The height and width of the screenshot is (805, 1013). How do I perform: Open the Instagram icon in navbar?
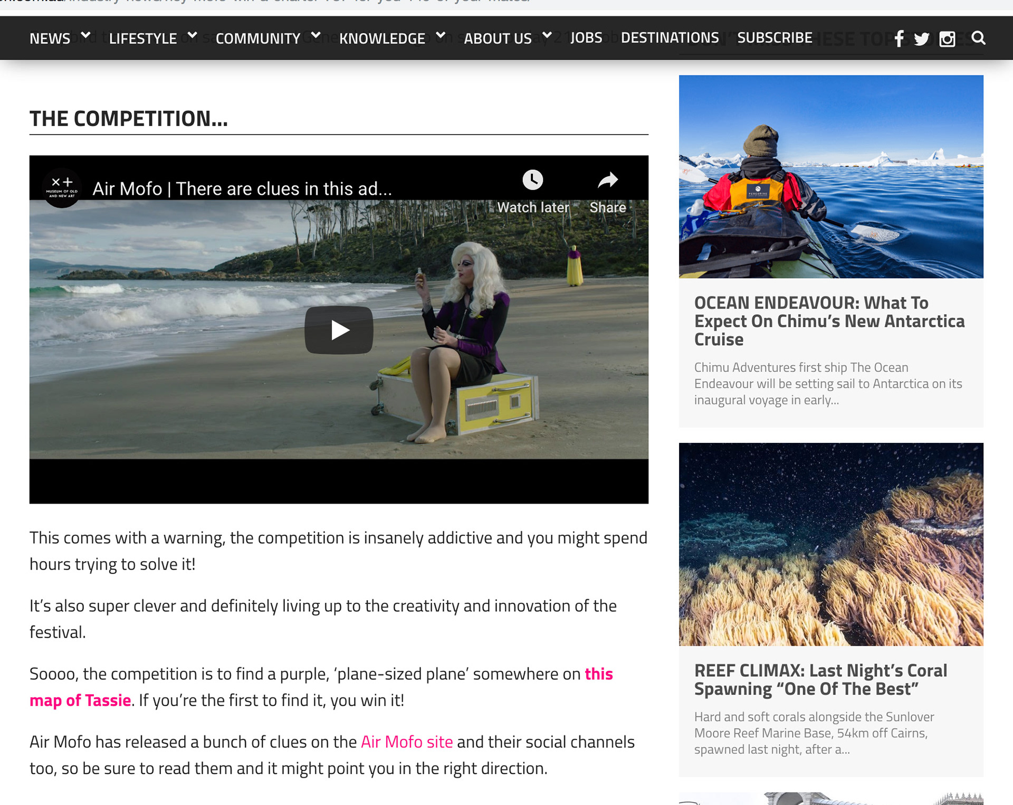tap(947, 39)
